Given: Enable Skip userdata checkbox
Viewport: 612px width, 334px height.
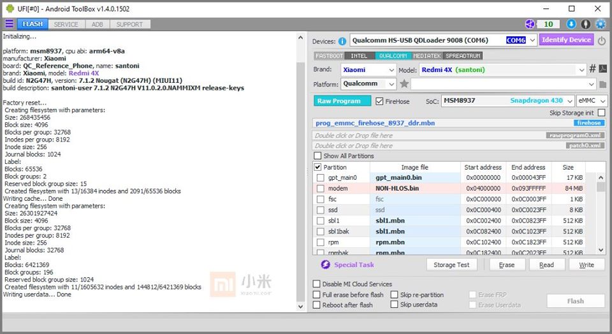Looking at the screenshot, I should coord(394,304).
